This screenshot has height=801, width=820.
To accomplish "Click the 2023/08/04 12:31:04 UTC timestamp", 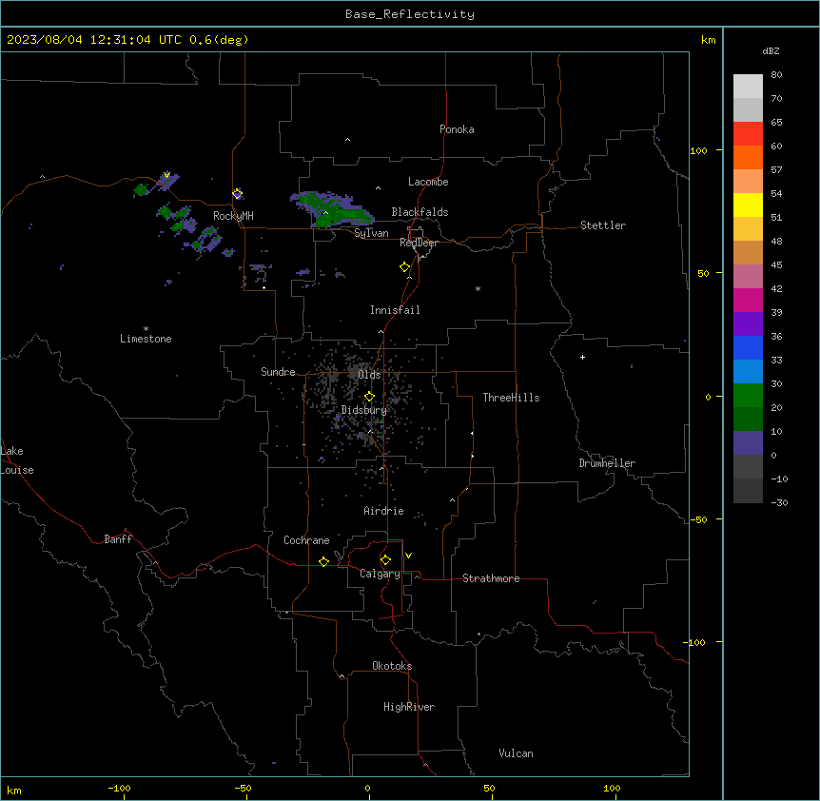I will (93, 40).
